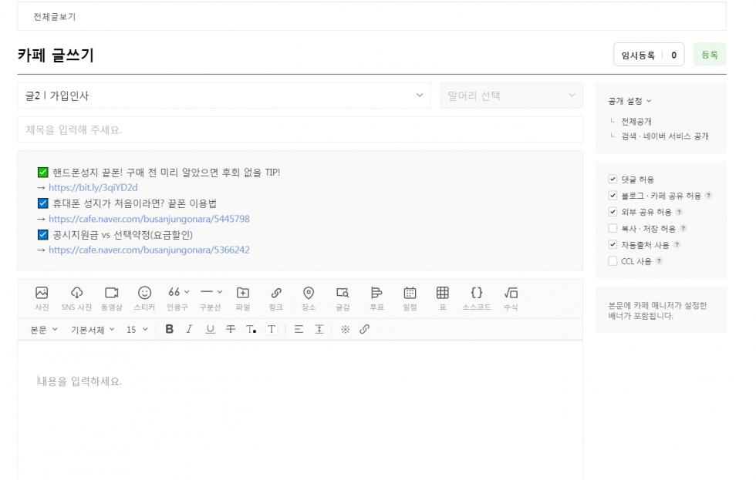Click the 핸드폰성지 끝폰! TIP notice line
Viewport: 756px width, 480px height.
(167, 173)
